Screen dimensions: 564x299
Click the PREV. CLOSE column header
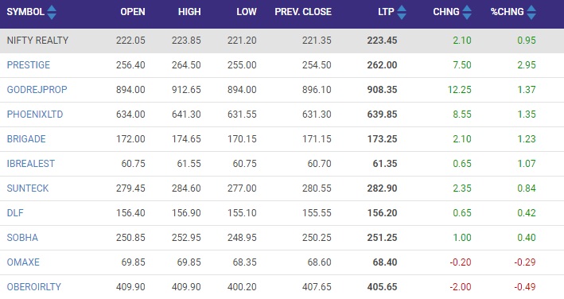coord(303,12)
